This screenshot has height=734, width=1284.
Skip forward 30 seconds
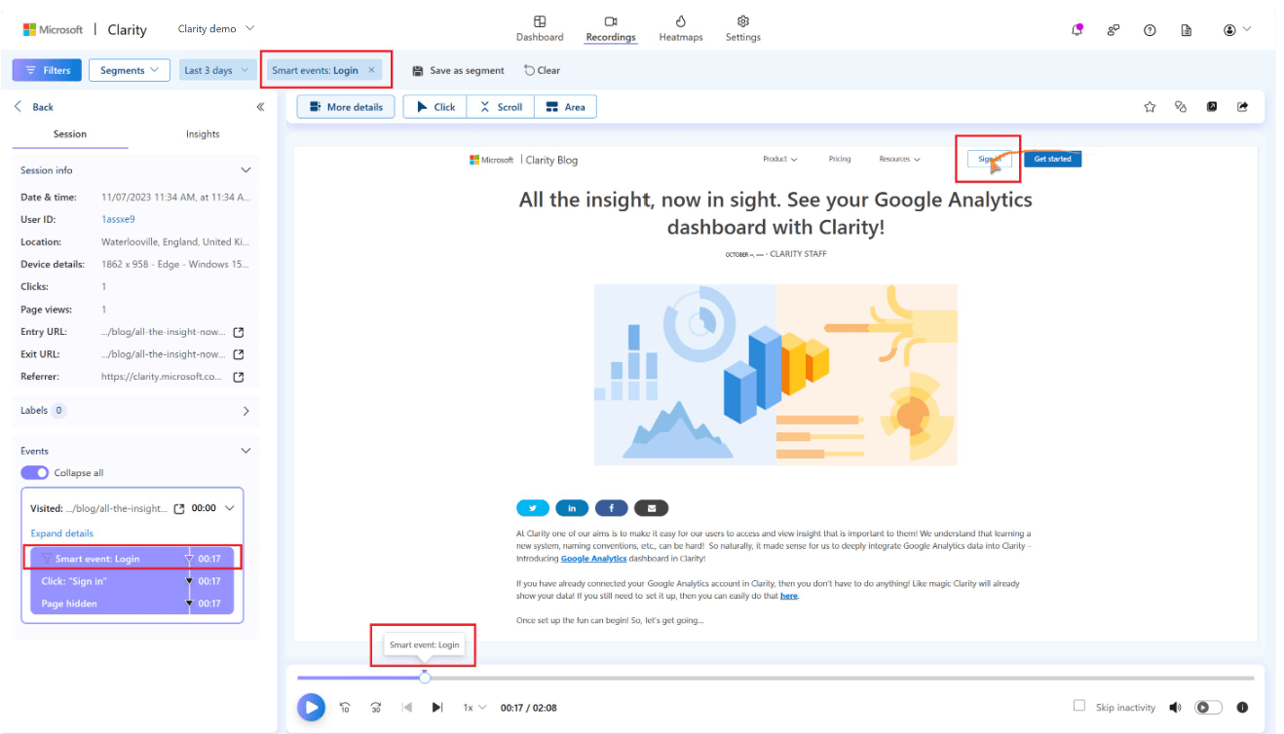click(x=376, y=708)
